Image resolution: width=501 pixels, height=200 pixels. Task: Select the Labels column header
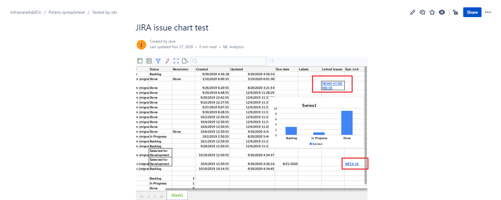click(x=310, y=69)
